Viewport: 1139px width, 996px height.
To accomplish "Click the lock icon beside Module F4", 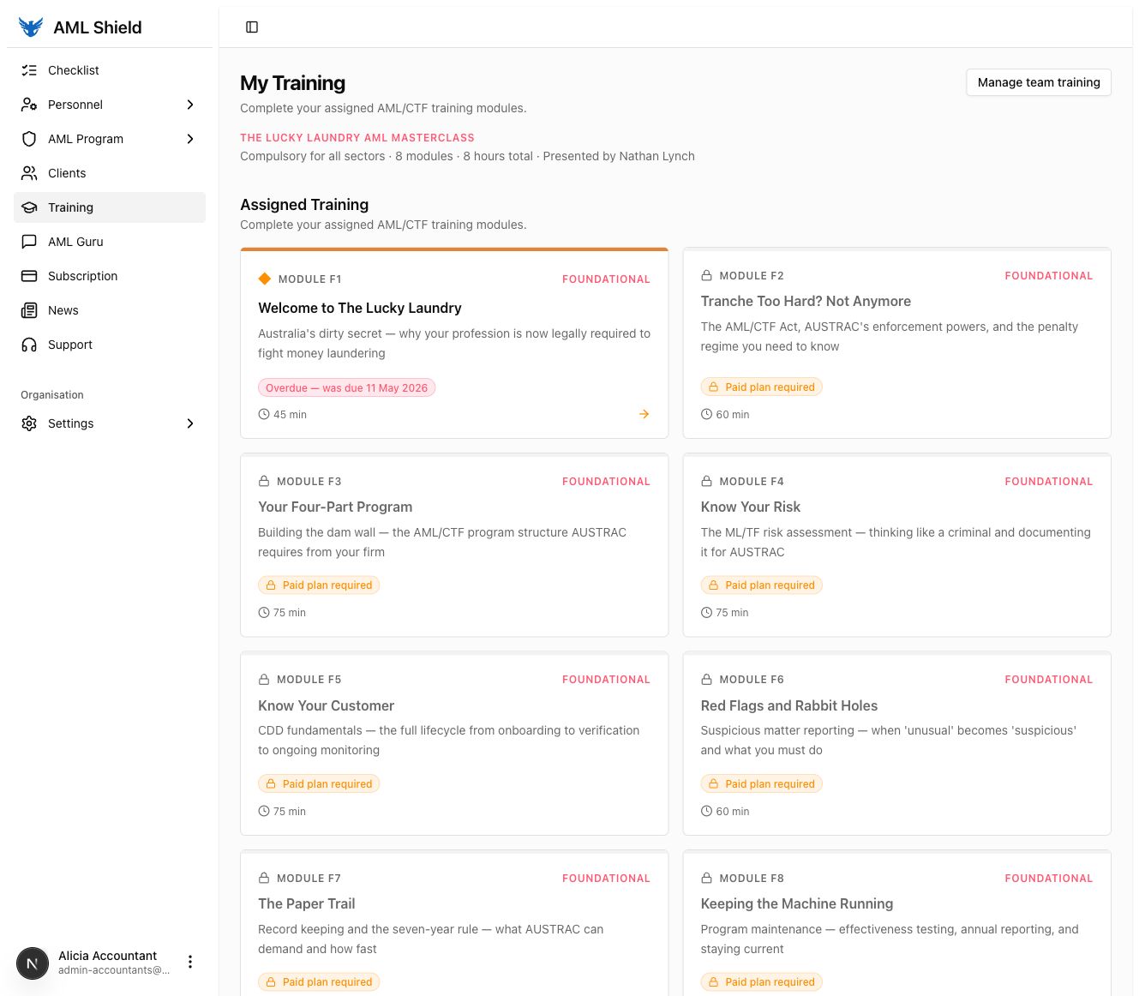I will point(707,481).
